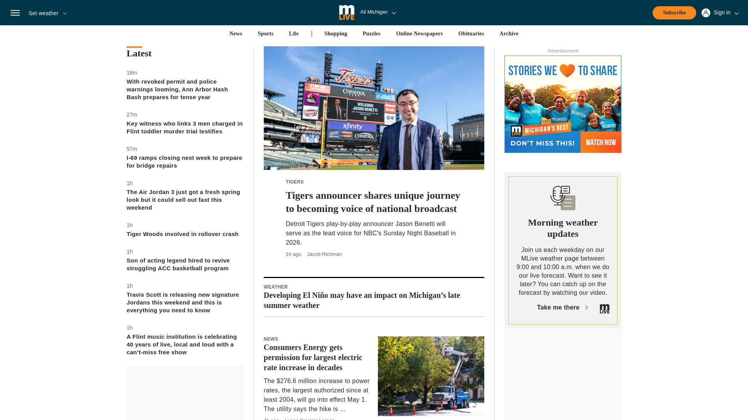The width and height of the screenshot is (748, 420).
Task: Open the News menu
Action: [x=236, y=34]
